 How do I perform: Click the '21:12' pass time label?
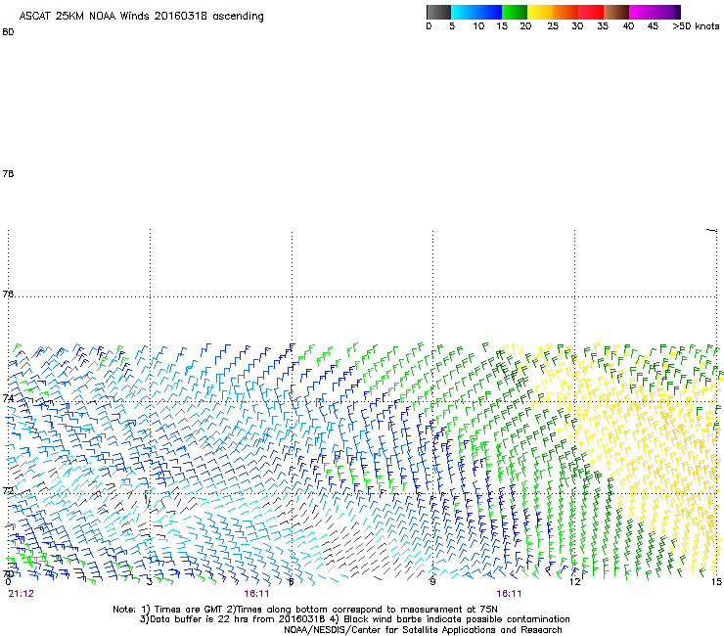coord(22,594)
